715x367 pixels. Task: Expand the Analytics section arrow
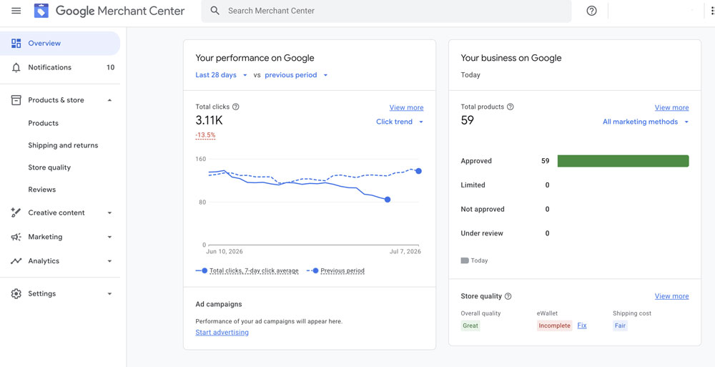pos(109,261)
